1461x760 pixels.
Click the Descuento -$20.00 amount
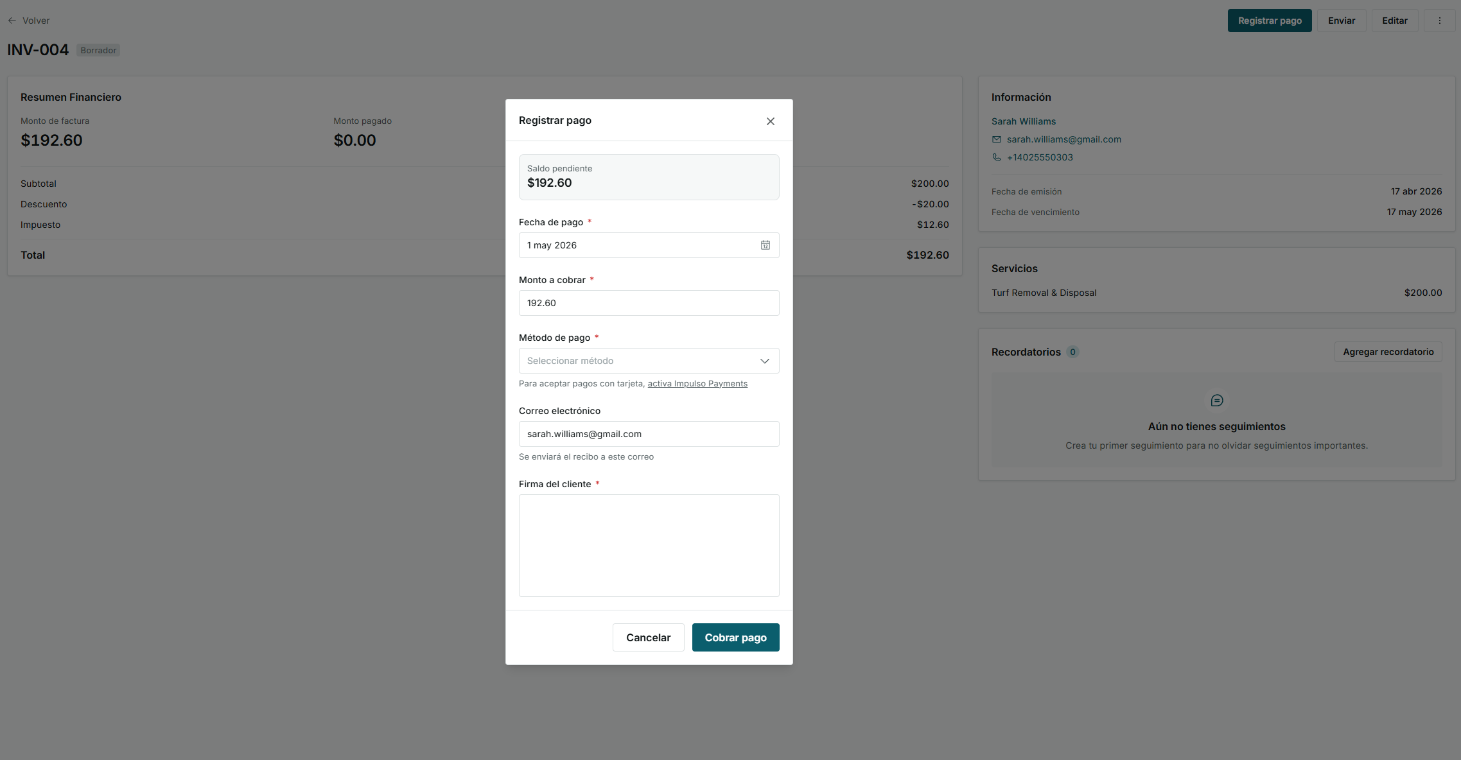(x=930, y=204)
